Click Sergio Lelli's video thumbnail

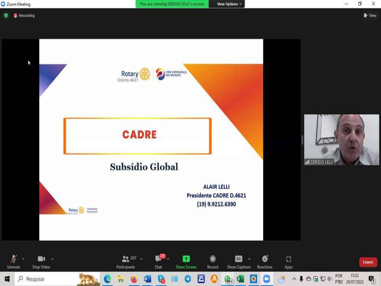coord(342,139)
